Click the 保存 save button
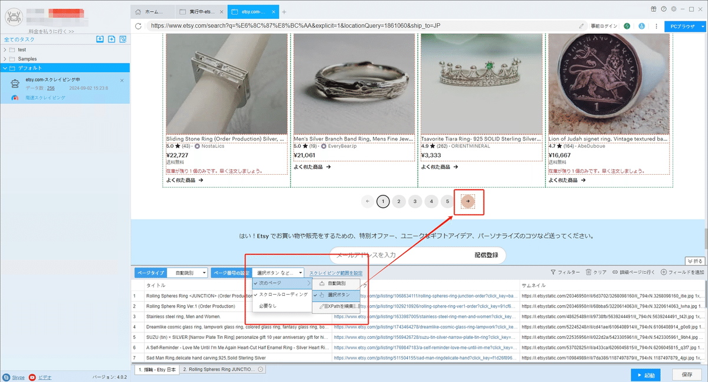Viewport: 708px width, 382px height. point(687,375)
